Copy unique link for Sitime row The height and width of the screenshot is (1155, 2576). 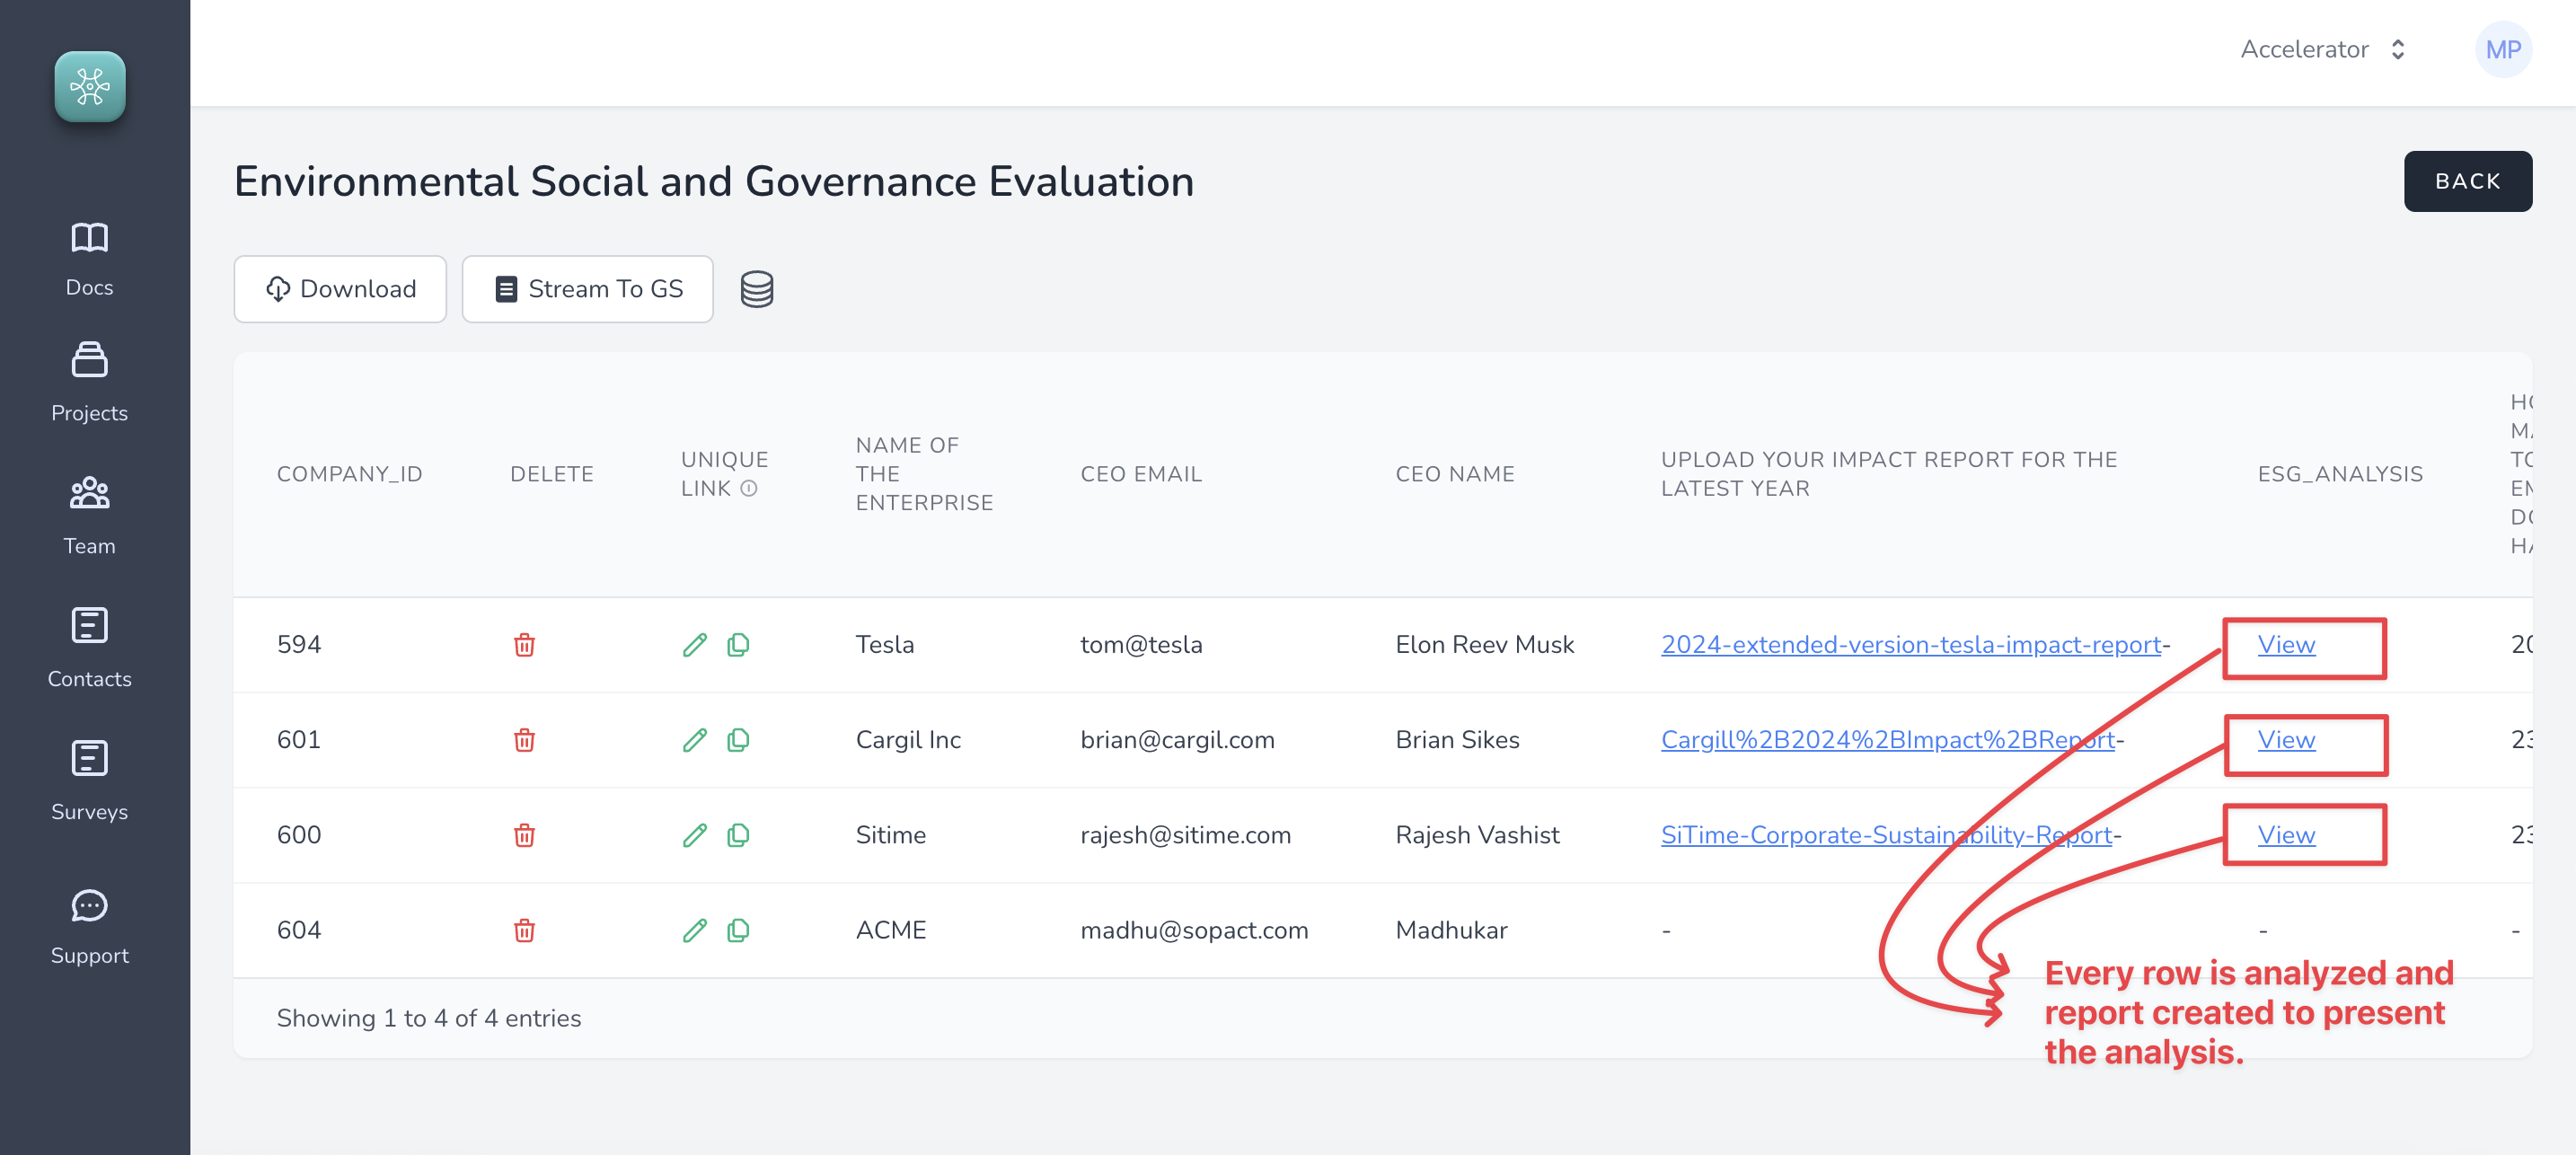[x=738, y=835]
